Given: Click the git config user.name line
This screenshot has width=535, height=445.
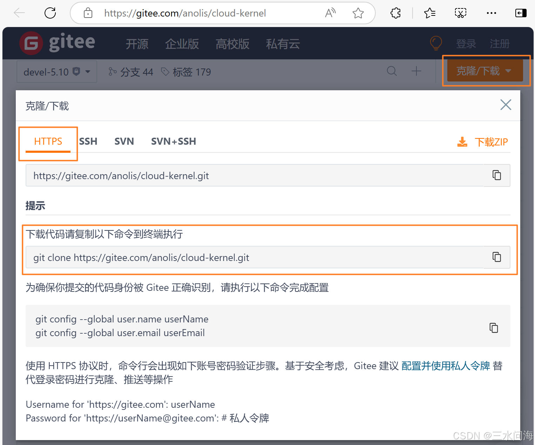Looking at the screenshot, I should [x=122, y=319].
